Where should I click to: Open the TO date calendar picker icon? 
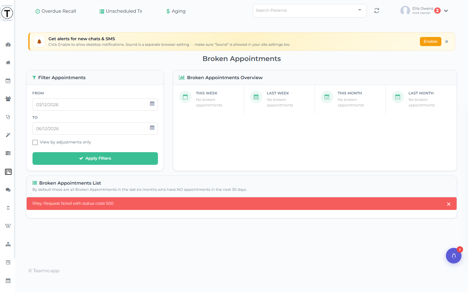(x=152, y=128)
